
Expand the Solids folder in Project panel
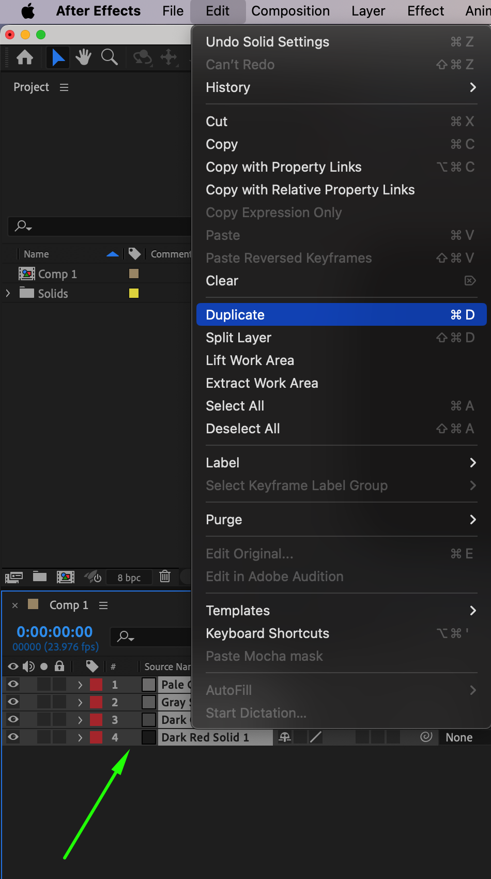coord(8,293)
